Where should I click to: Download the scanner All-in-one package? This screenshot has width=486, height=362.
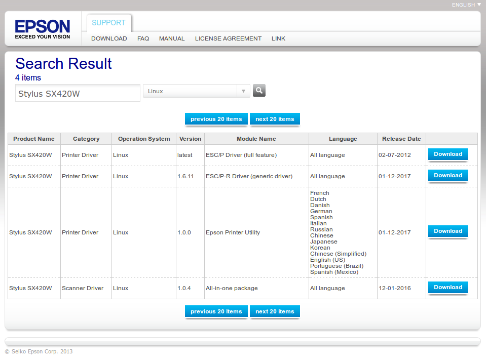pyautogui.click(x=447, y=288)
